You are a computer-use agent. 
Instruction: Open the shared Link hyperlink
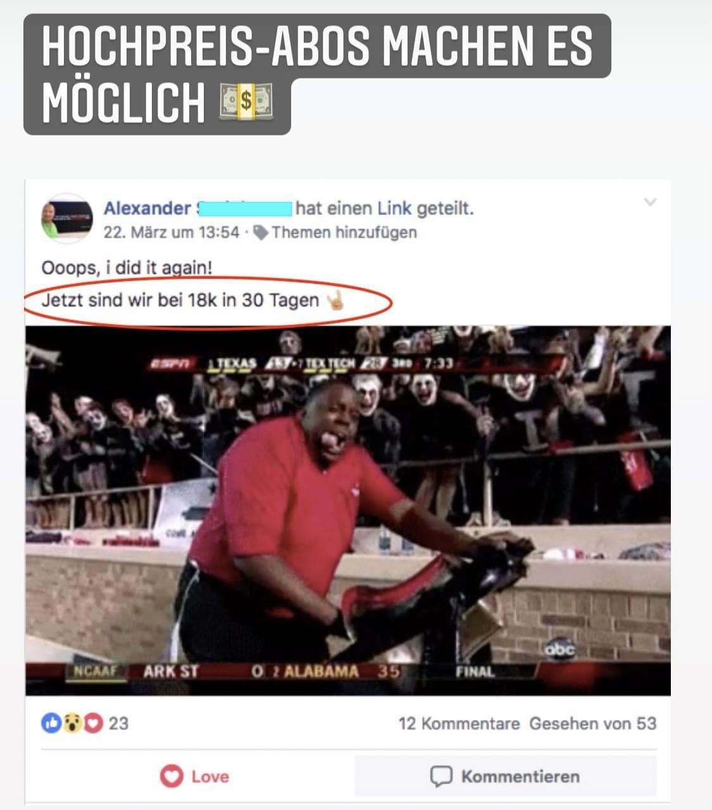coord(394,208)
